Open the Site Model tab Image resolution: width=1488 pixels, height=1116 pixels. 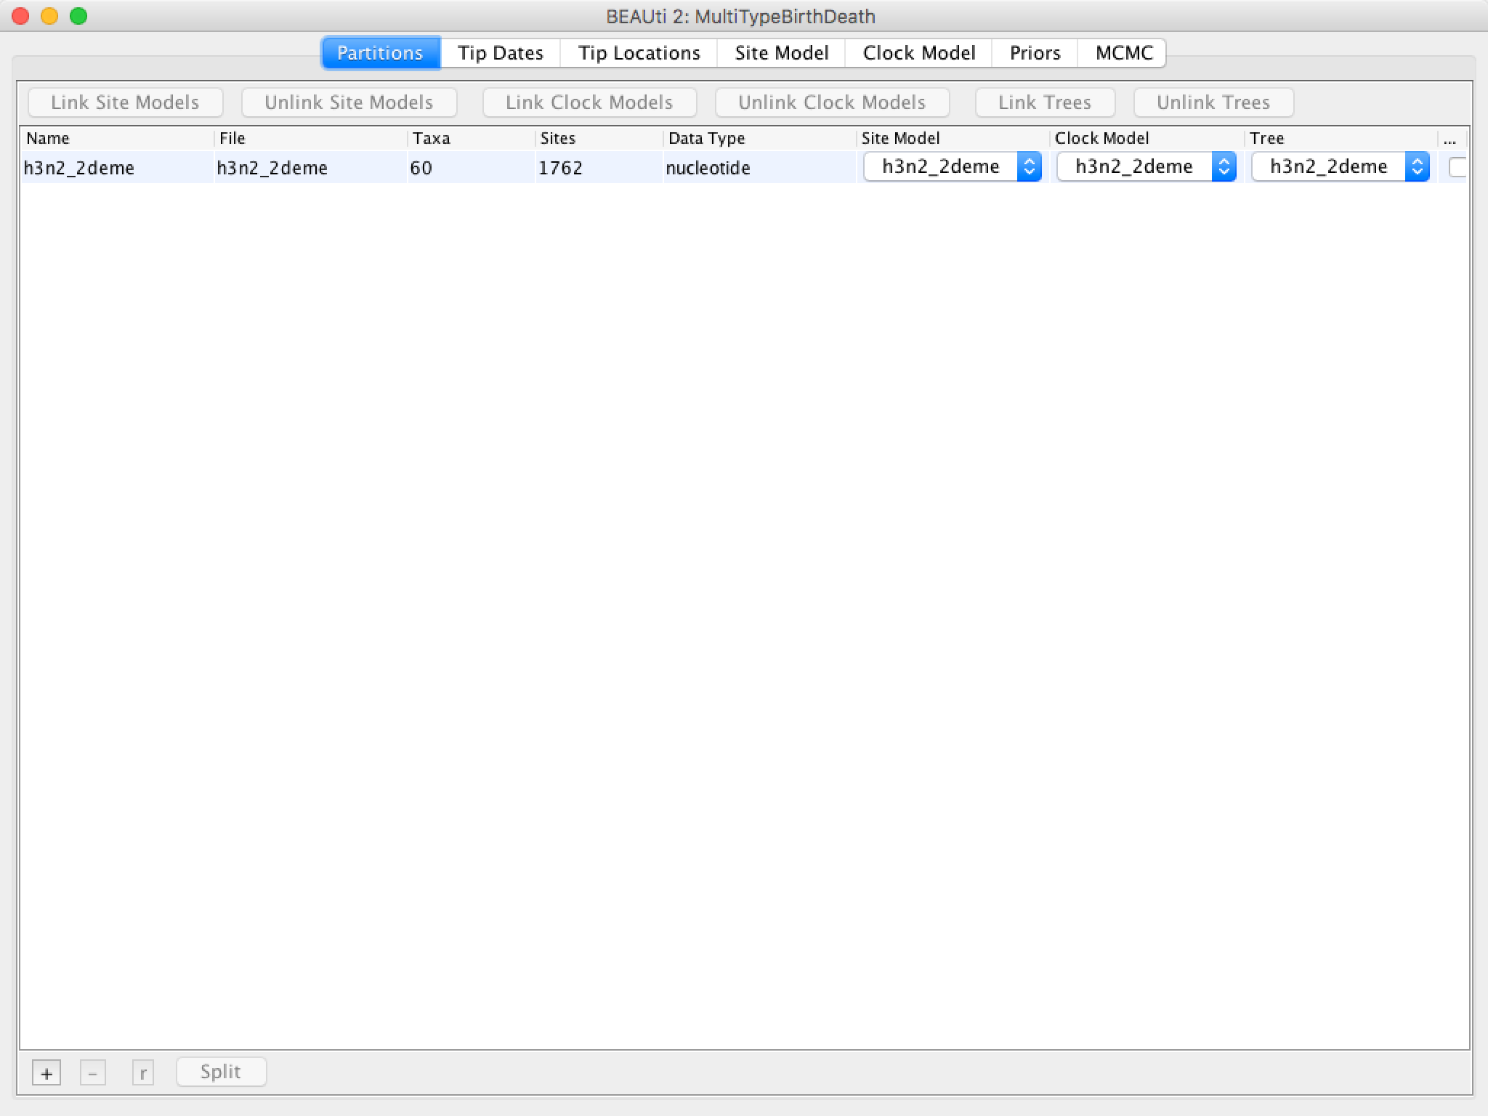click(781, 53)
